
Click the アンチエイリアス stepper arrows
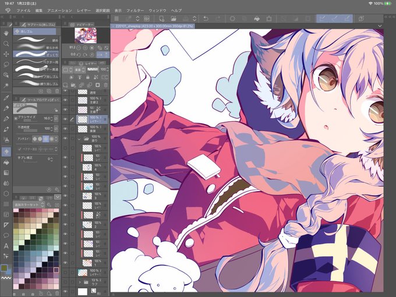tap(56, 139)
